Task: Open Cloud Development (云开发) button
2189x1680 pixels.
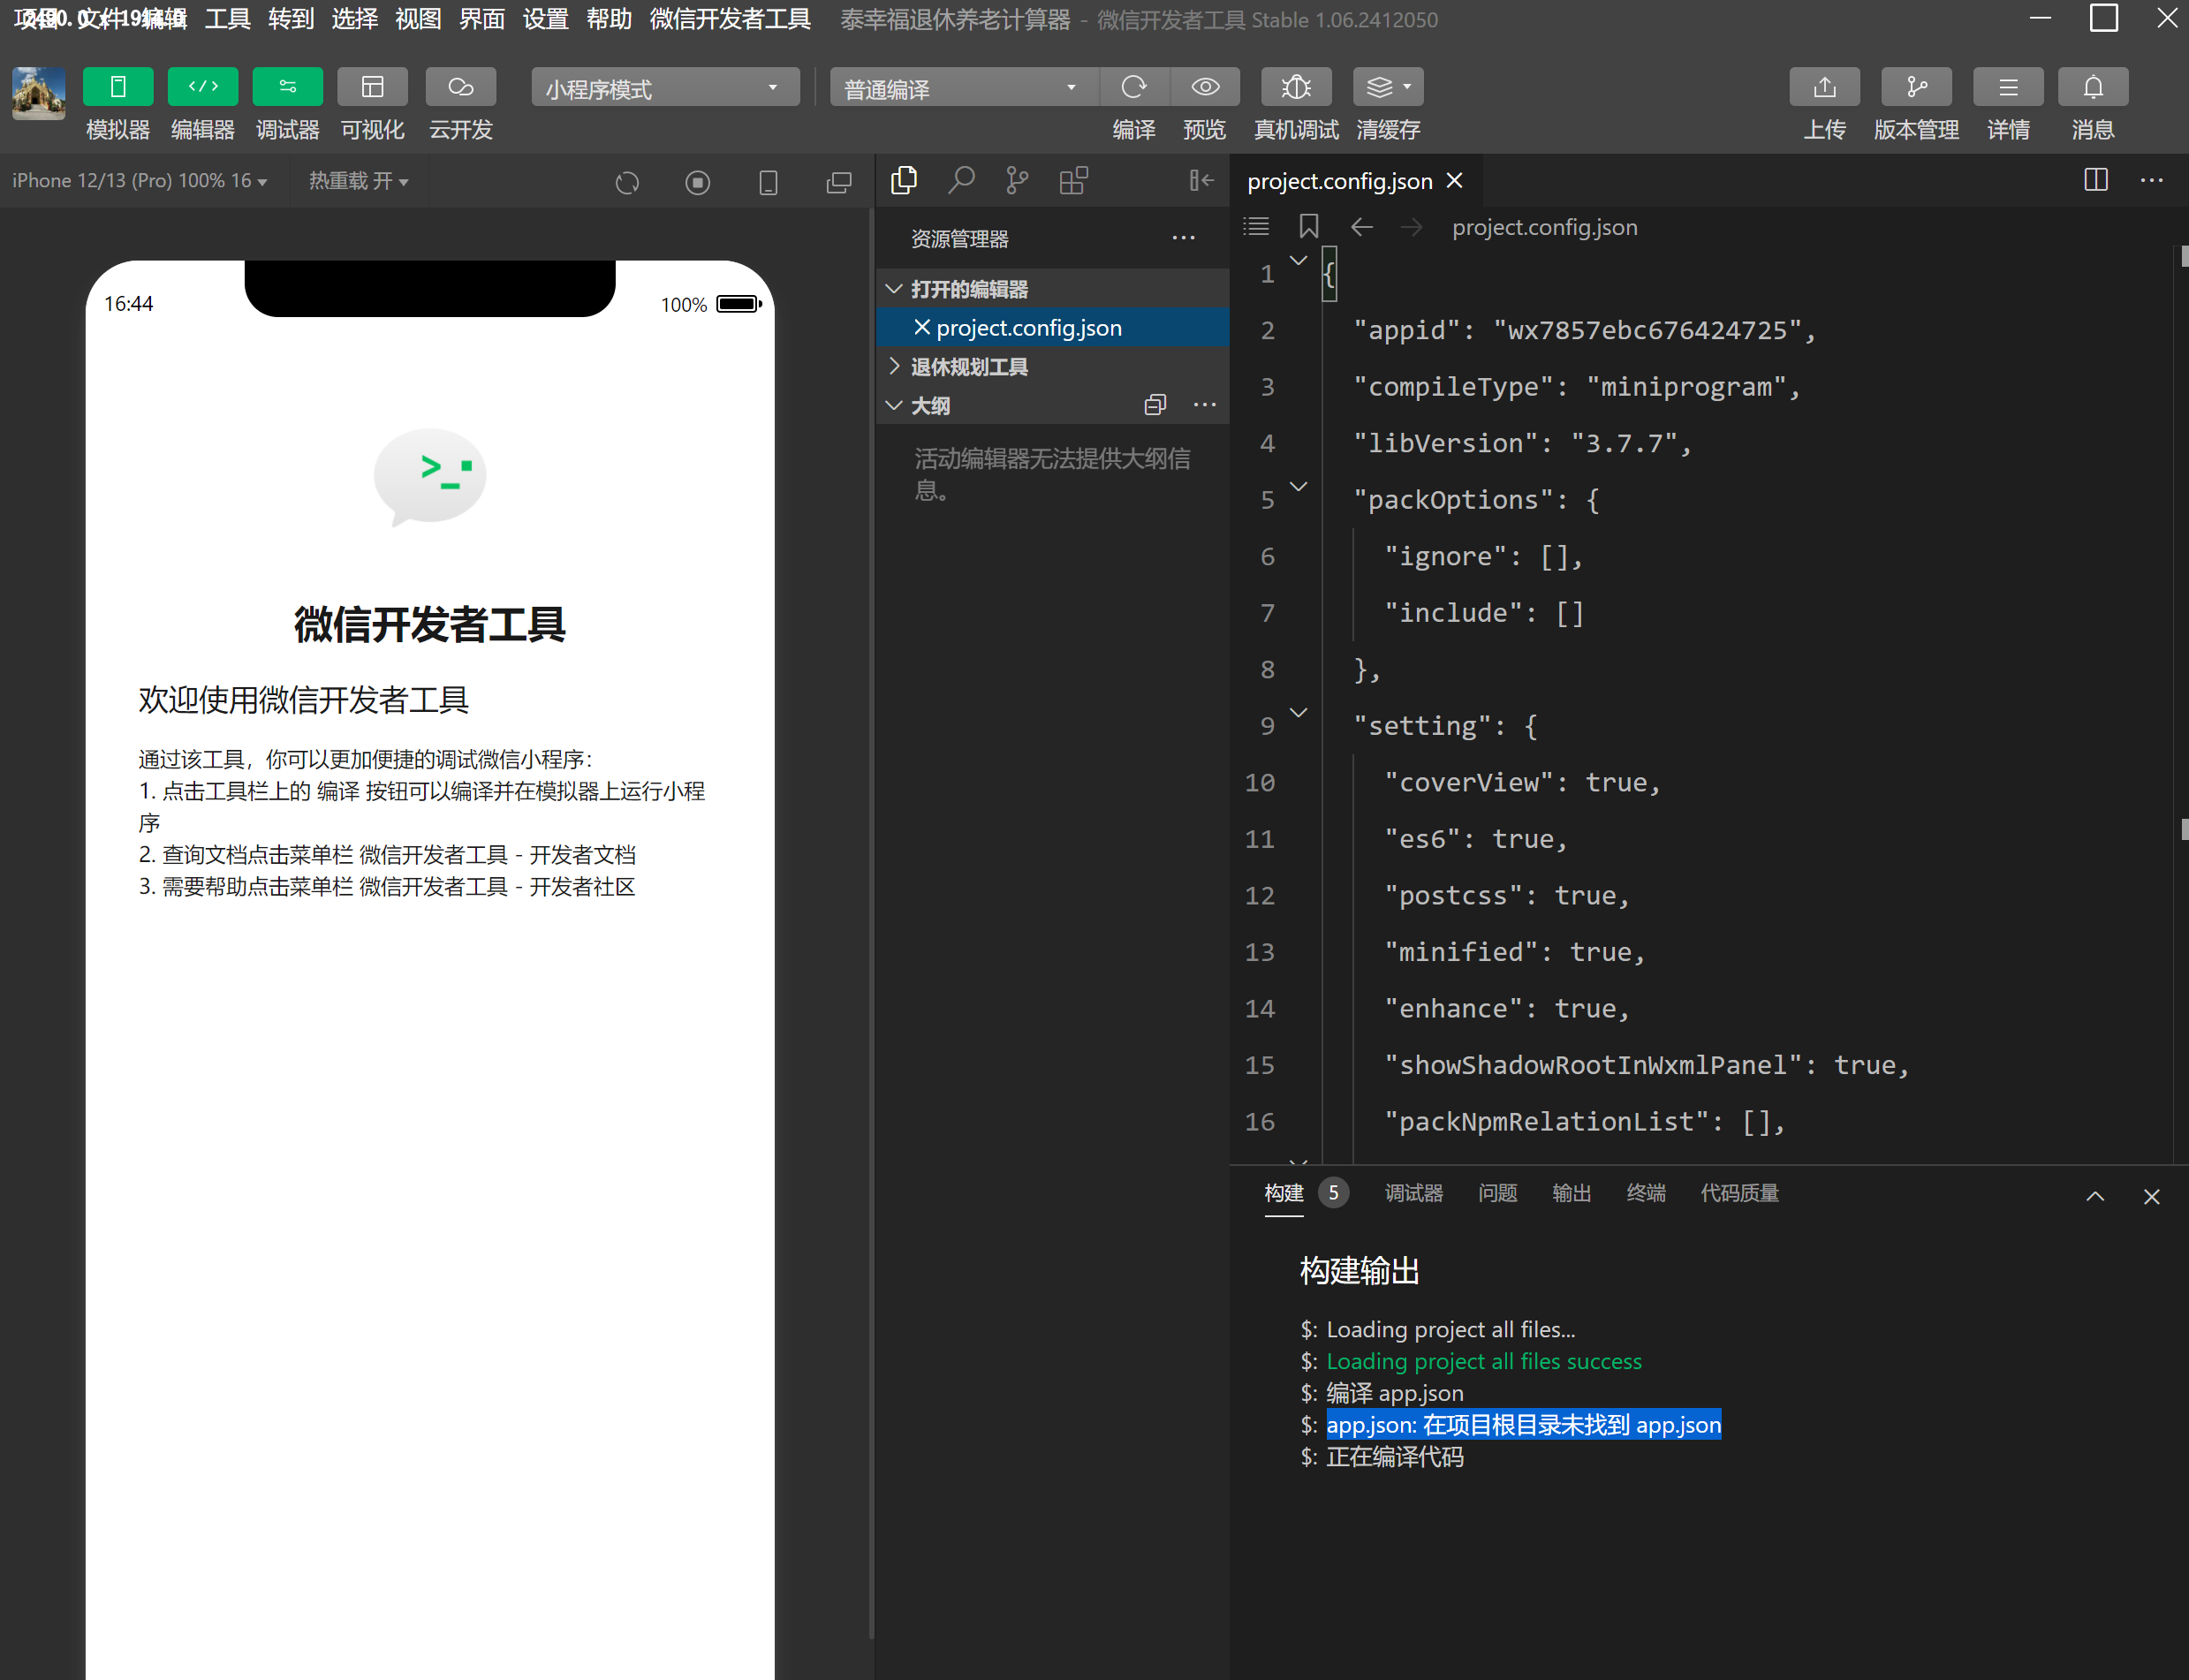Action: (460, 87)
